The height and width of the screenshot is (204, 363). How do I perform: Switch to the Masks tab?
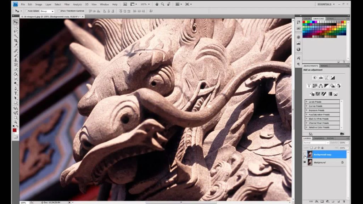tap(324, 66)
